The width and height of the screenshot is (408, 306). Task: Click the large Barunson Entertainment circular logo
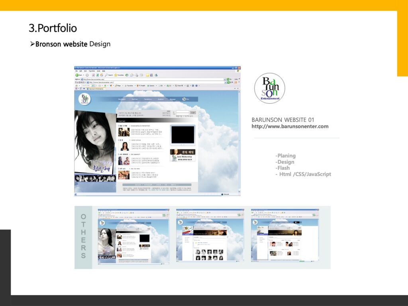pos(269,88)
